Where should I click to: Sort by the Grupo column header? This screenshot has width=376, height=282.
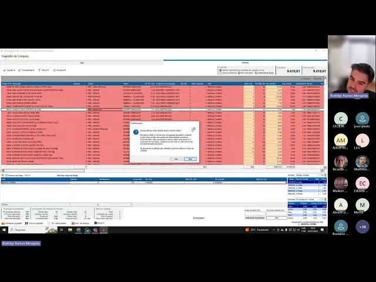[x=105, y=83]
